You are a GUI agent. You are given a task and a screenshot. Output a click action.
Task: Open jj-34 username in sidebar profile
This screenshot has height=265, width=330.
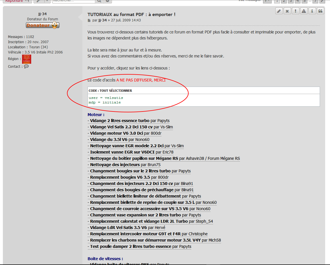coord(42,14)
